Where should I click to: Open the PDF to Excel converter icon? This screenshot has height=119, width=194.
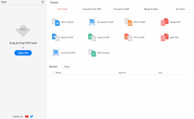(92, 53)
